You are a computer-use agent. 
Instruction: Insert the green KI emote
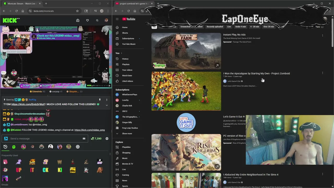tap(60, 170)
